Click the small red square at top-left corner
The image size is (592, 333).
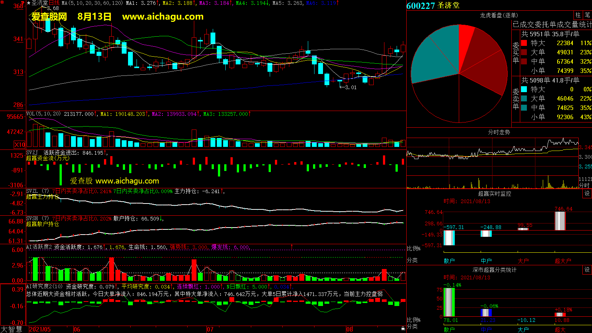point(1,1)
